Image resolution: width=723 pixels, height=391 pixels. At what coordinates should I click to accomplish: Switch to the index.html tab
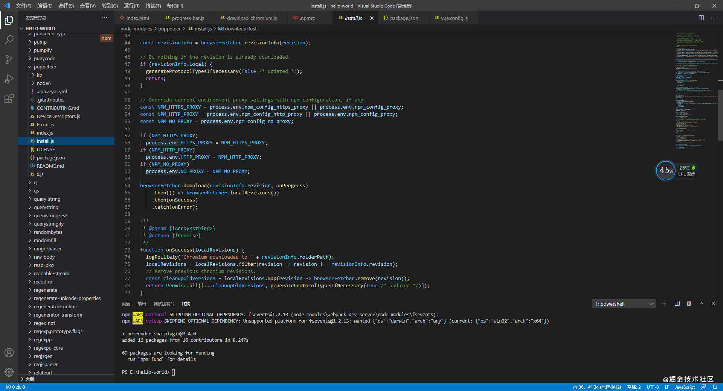pyautogui.click(x=137, y=18)
